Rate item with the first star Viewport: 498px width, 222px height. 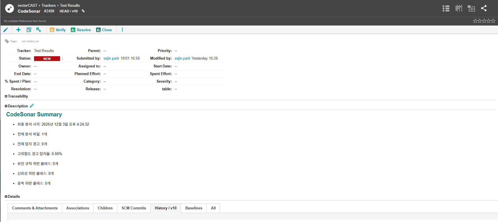(475, 21)
